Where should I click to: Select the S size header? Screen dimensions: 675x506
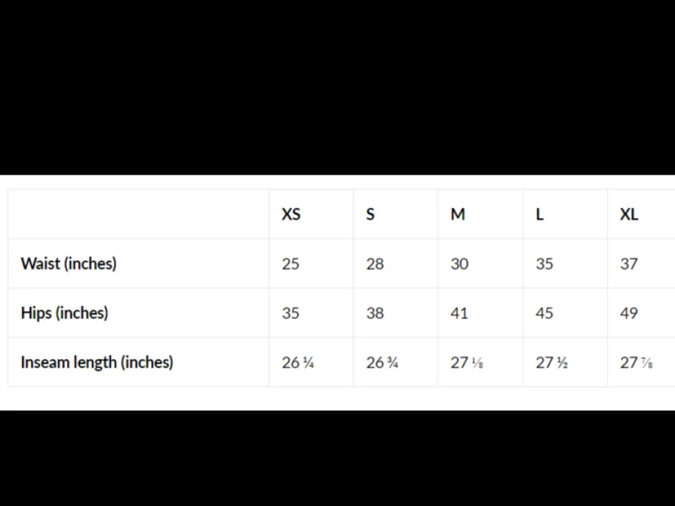pos(370,215)
